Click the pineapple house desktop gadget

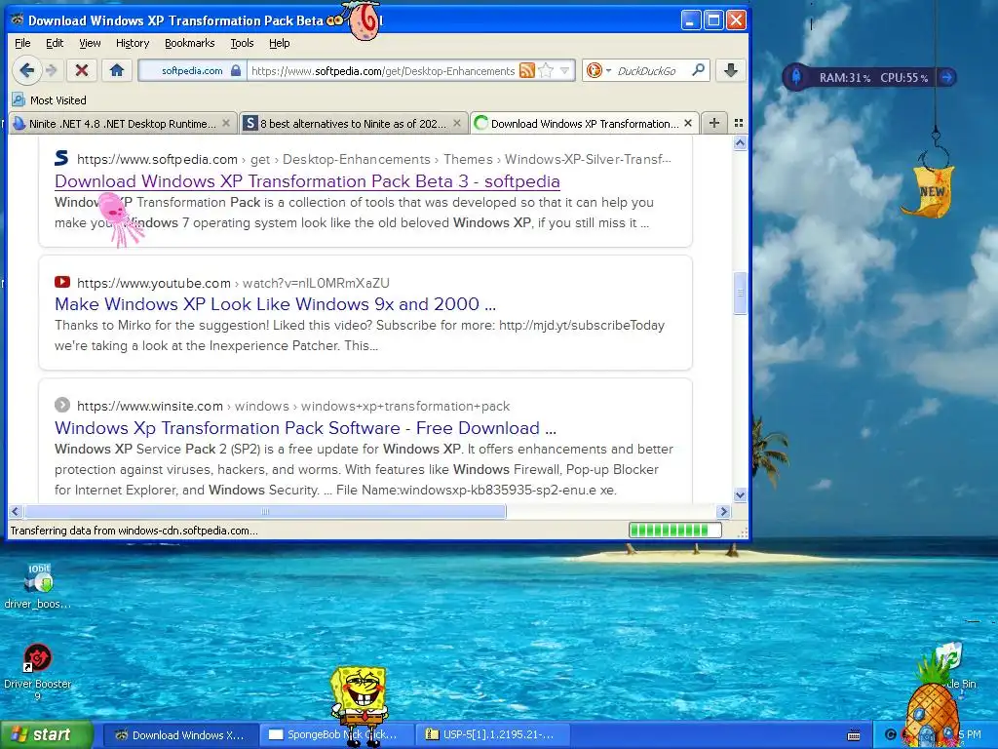[x=931, y=707]
